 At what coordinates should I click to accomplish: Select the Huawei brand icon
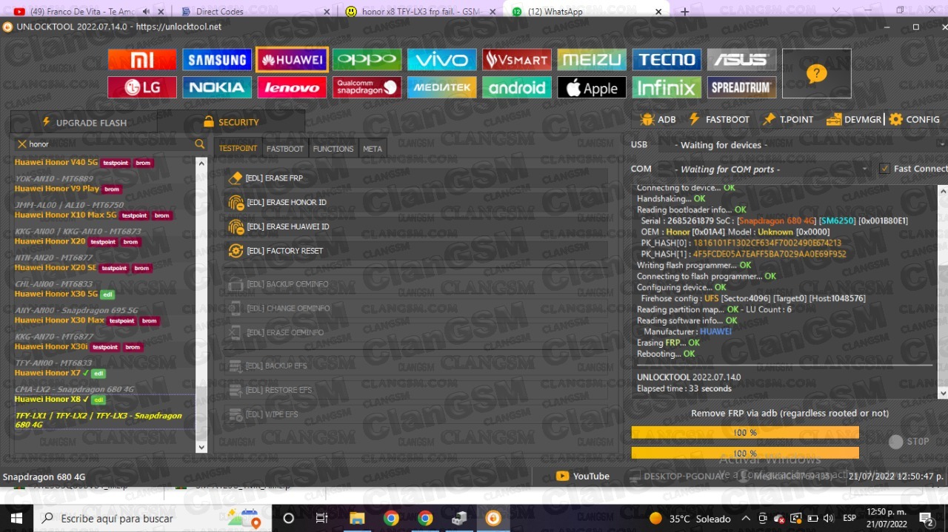point(293,60)
